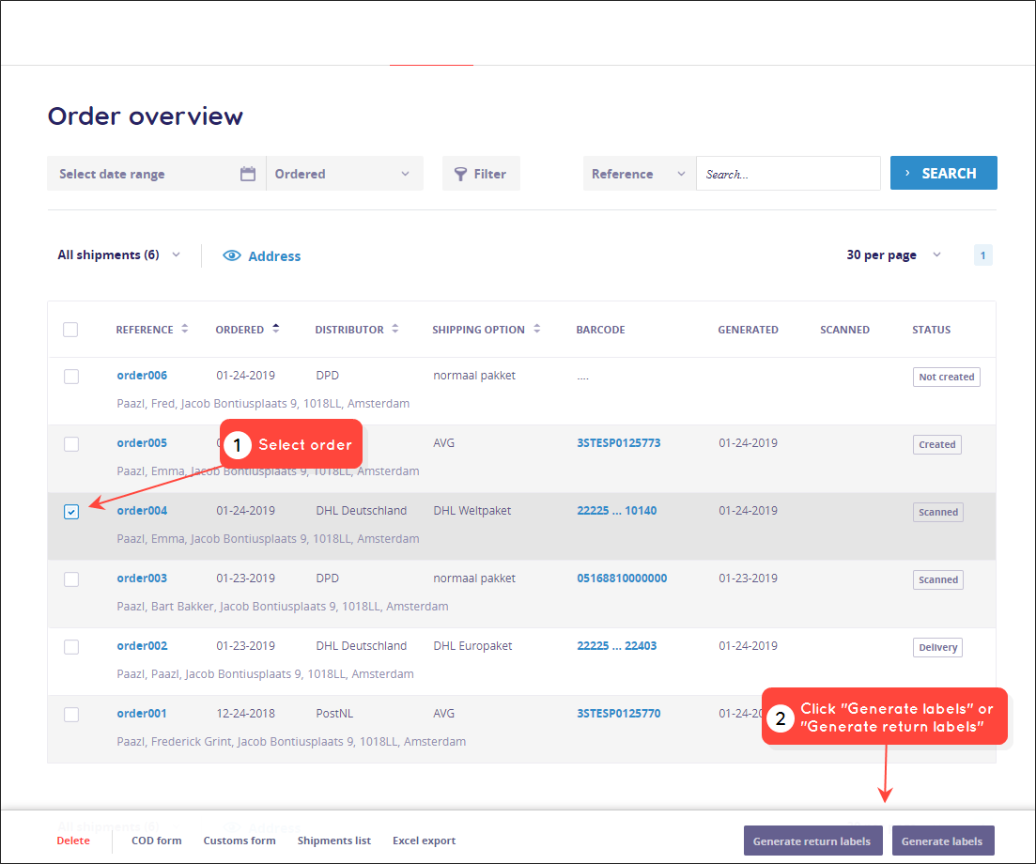Click the Filter button
The width and height of the screenshot is (1036, 864).
click(481, 174)
